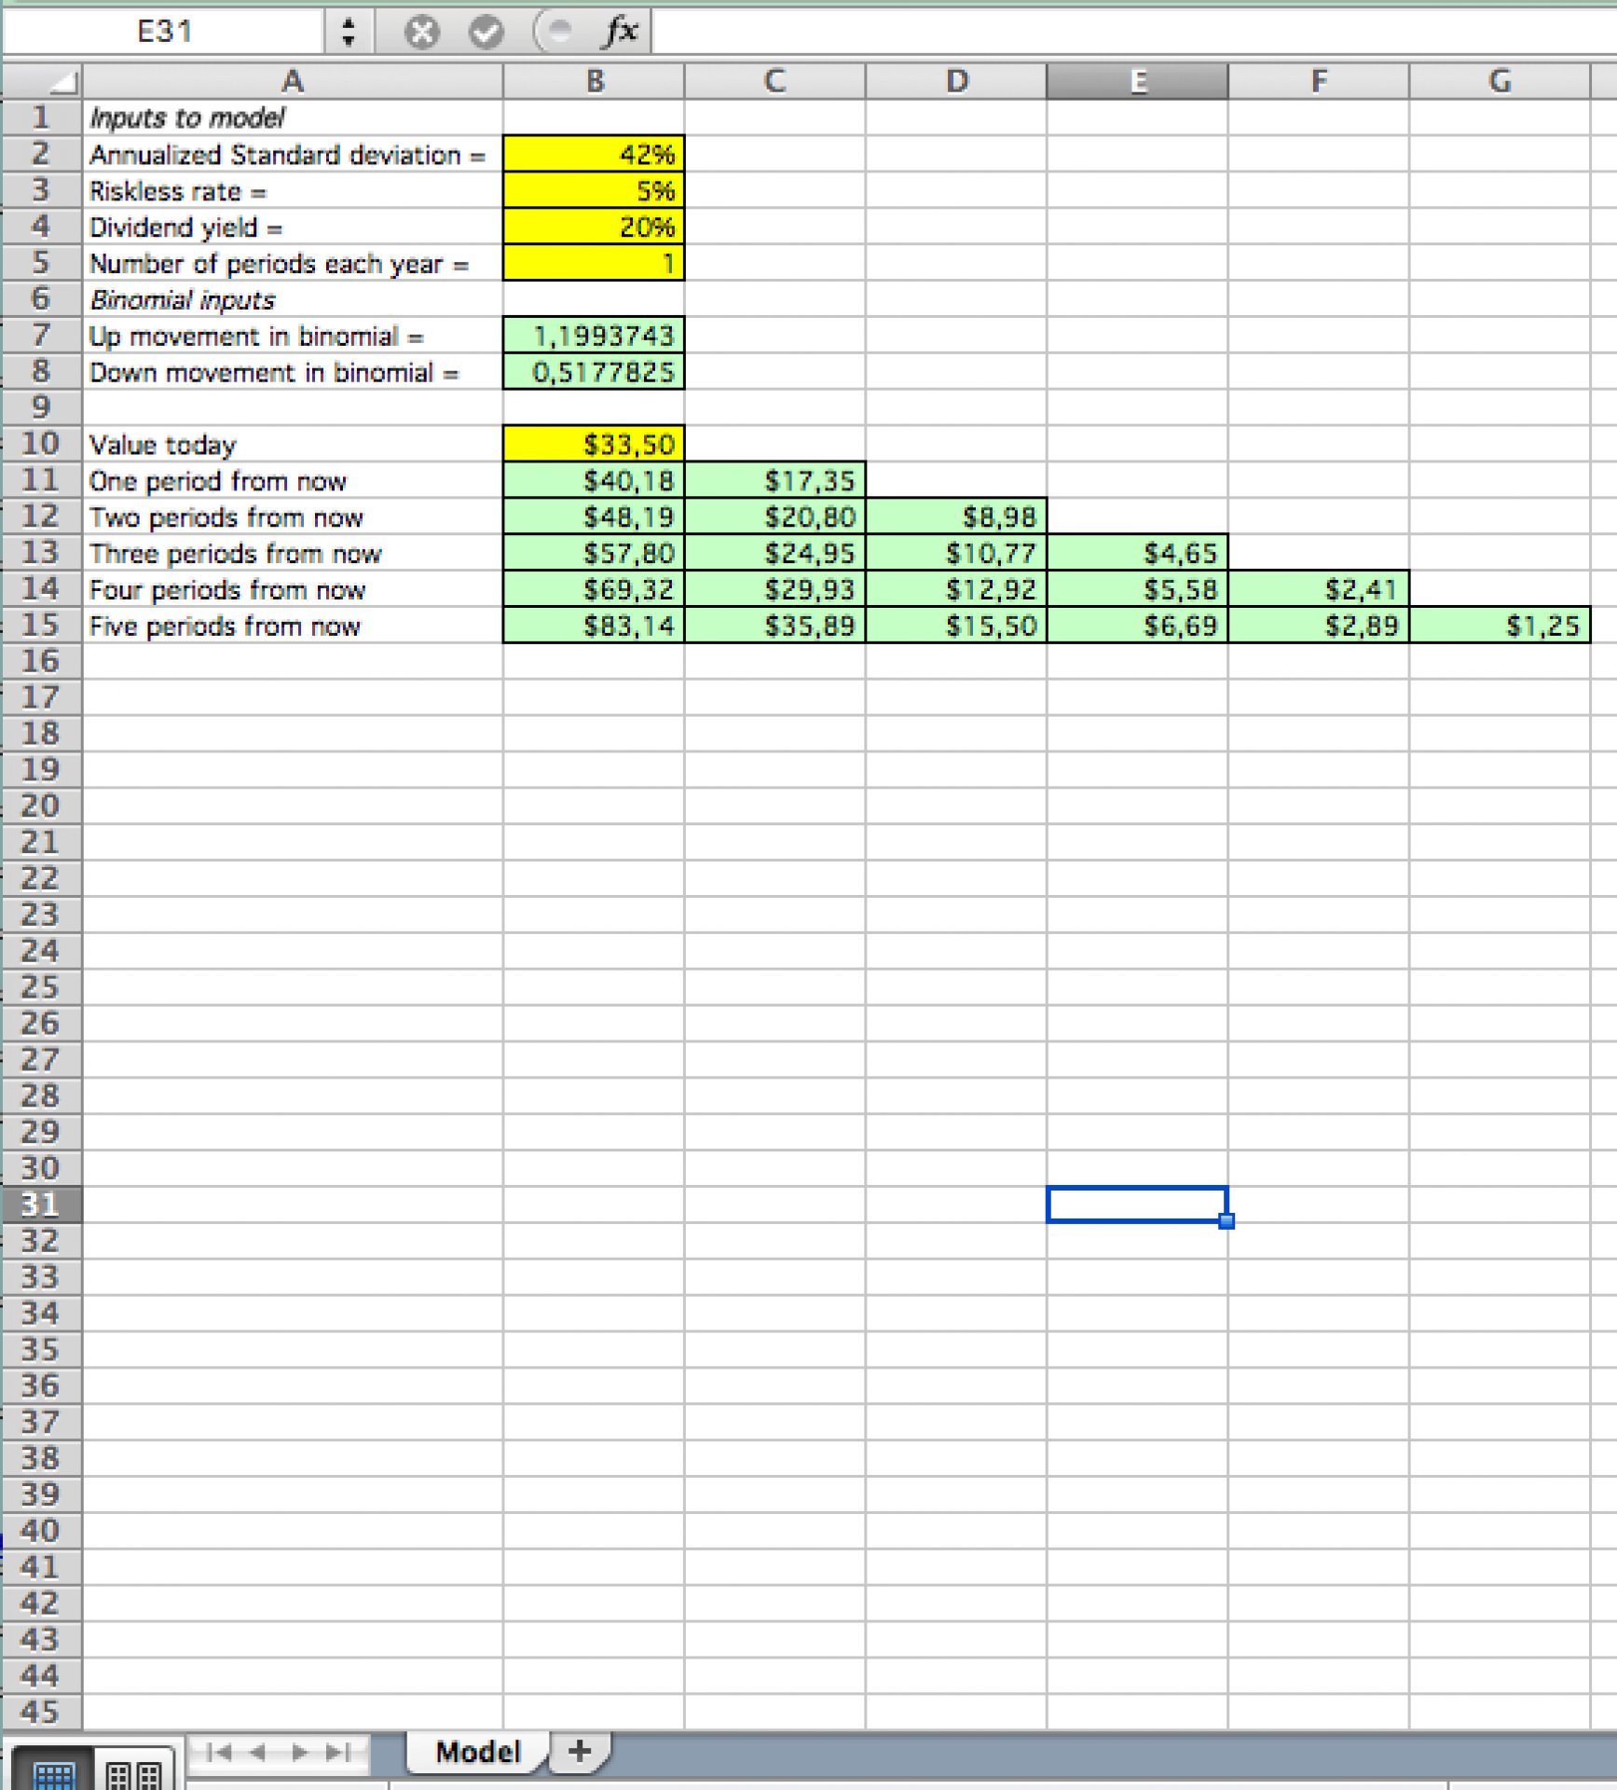Go to next sheet navigation arrow
1617x1790 pixels.
tap(300, 1753)
